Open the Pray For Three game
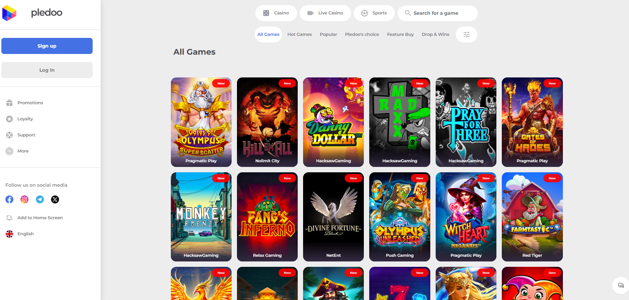Viewport: 629px width, 300px height. (x=466, y=122)
